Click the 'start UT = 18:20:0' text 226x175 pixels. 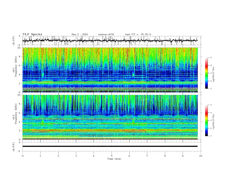click(138, 34)
